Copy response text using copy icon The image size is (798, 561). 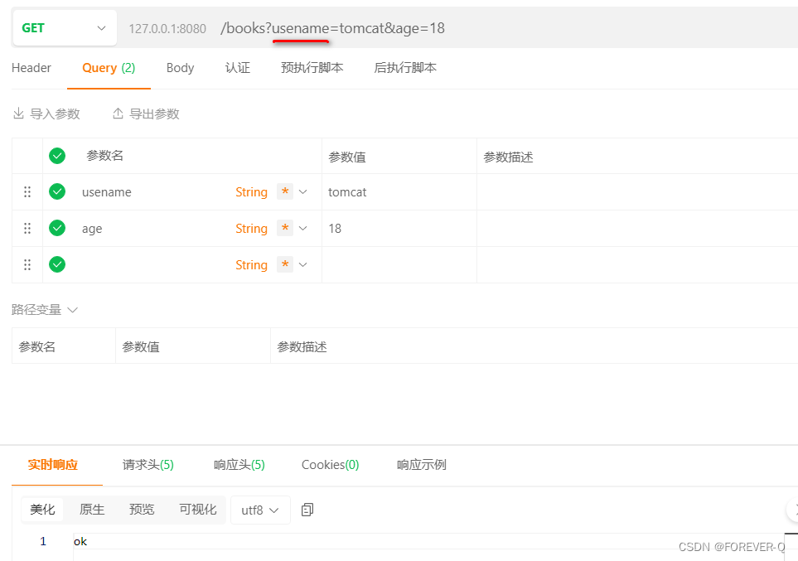[307, 510]
